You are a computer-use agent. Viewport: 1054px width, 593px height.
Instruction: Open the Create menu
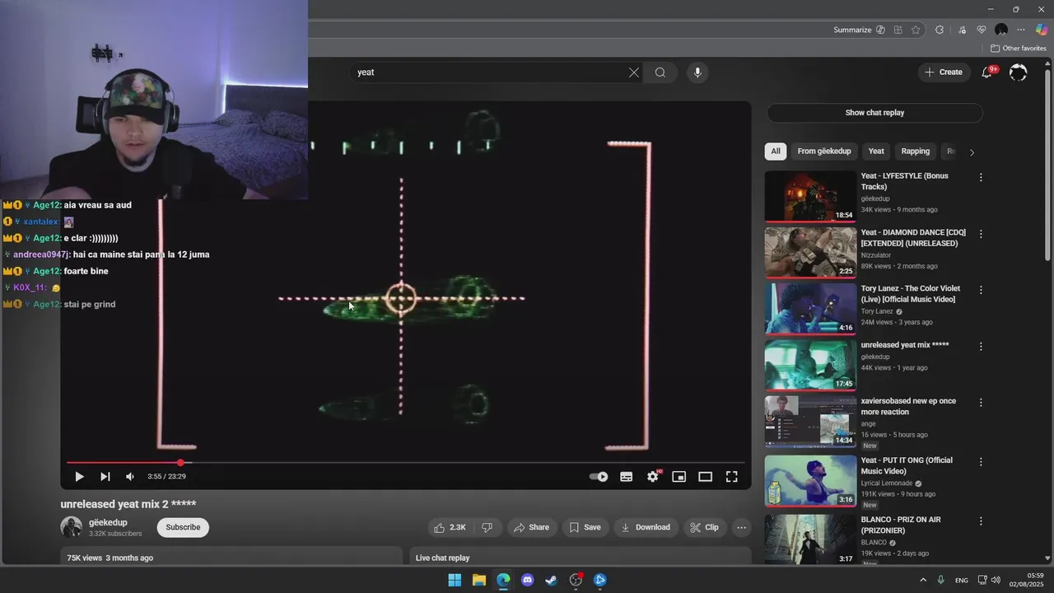point(944,72)
